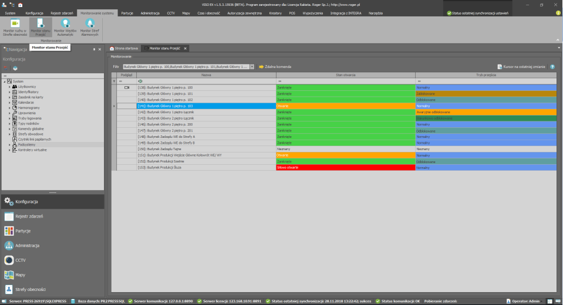This screenshot has width=563, height=305.
Task: Click camera preview icon for door 138
Action: point(126,87)
